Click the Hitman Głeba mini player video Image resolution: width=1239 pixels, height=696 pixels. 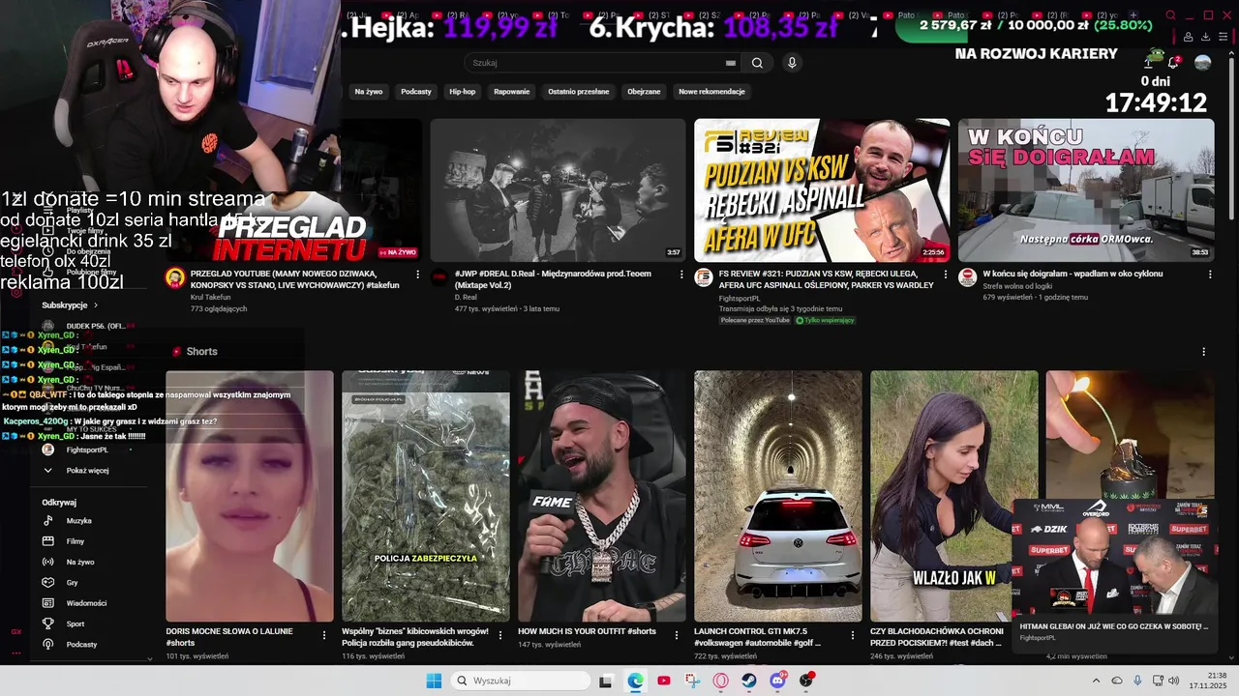1114,558
